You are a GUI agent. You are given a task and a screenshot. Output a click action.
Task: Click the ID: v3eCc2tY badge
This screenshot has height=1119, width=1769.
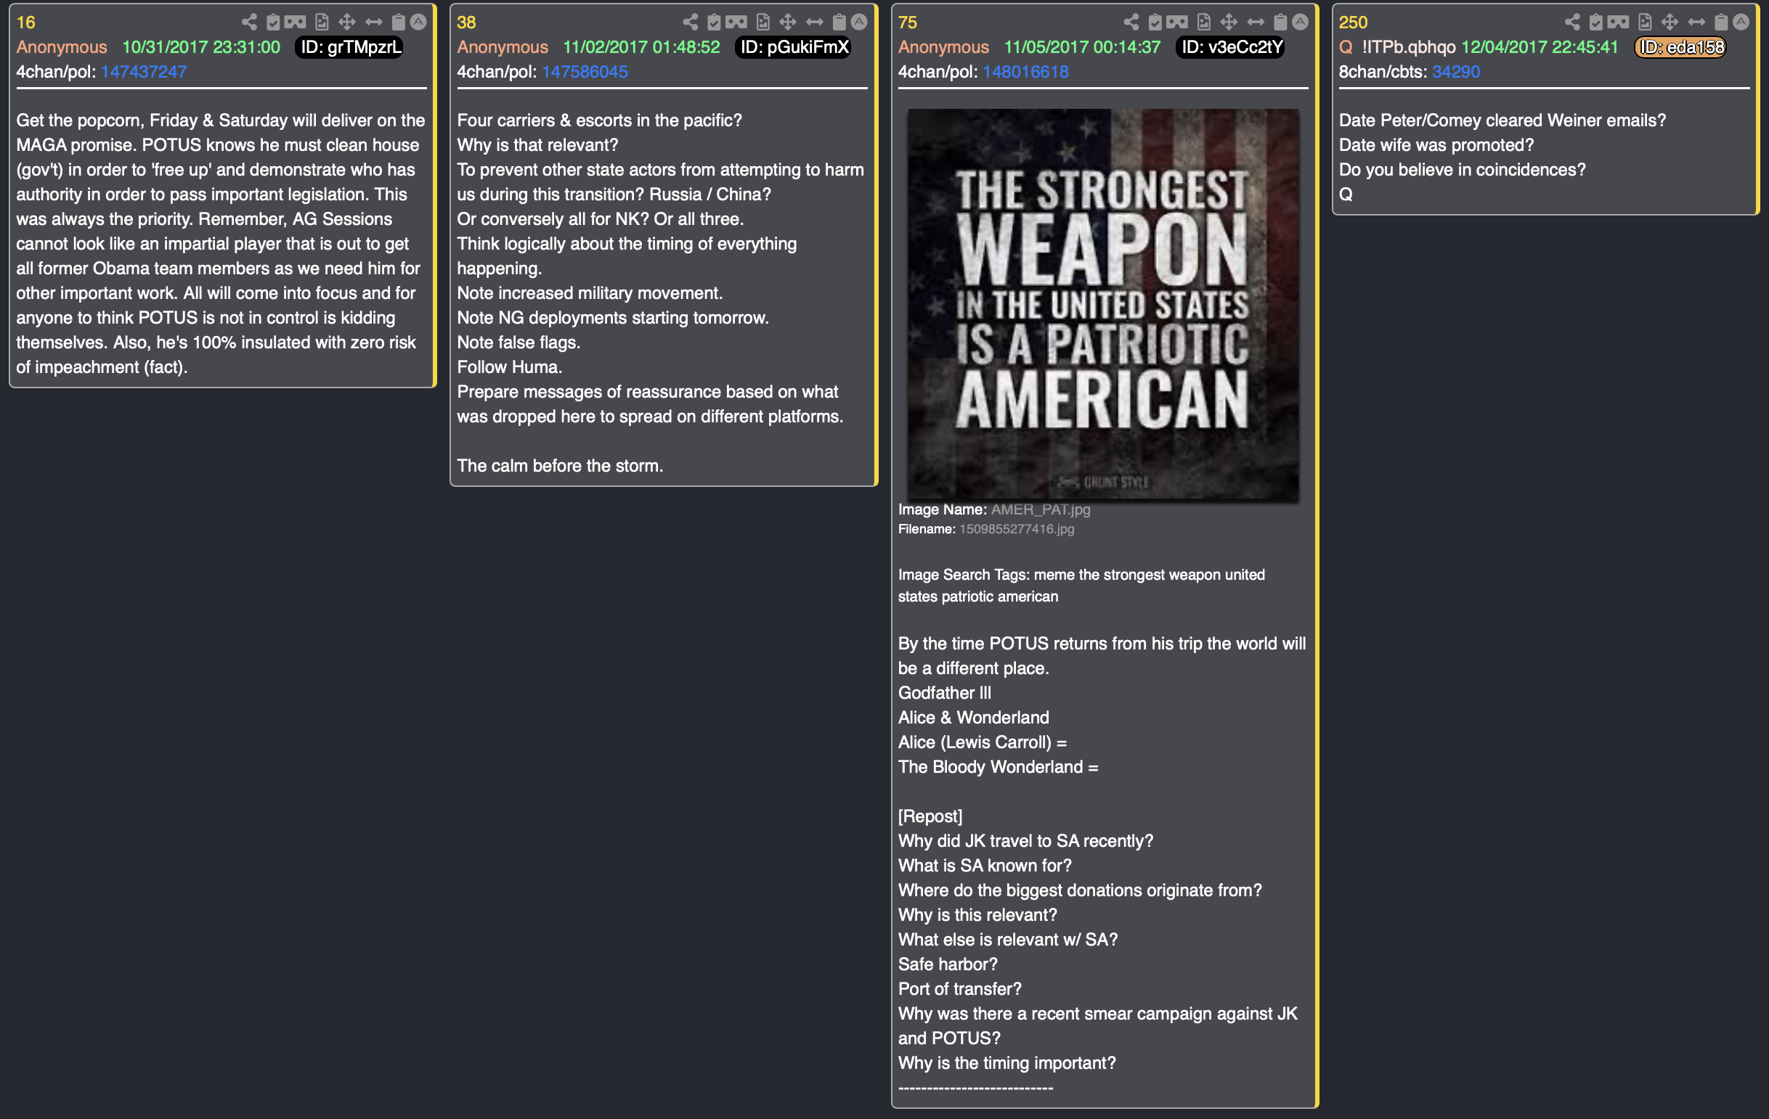tap(1231, 47)
